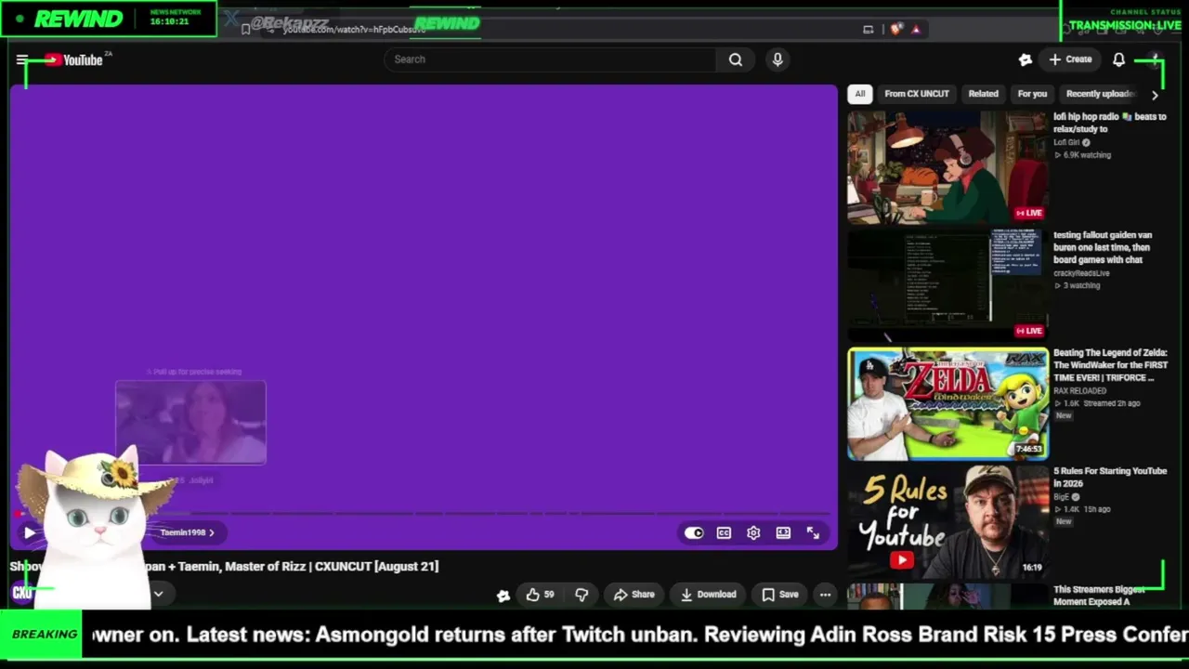Click the '3 watching' viewer count

click(1078, 285)
